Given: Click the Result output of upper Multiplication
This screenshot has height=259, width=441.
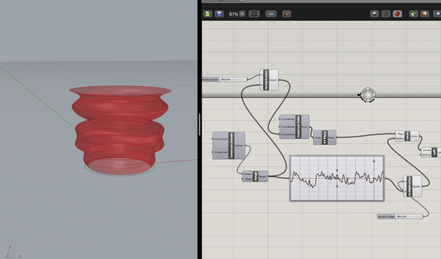Looking at the screenshot, I should point(273,80).
